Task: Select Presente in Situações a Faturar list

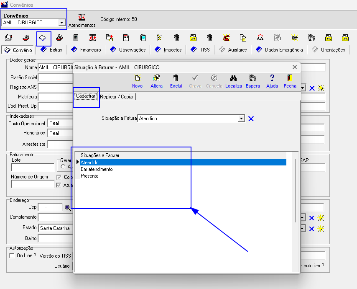Action: [89, 176]
